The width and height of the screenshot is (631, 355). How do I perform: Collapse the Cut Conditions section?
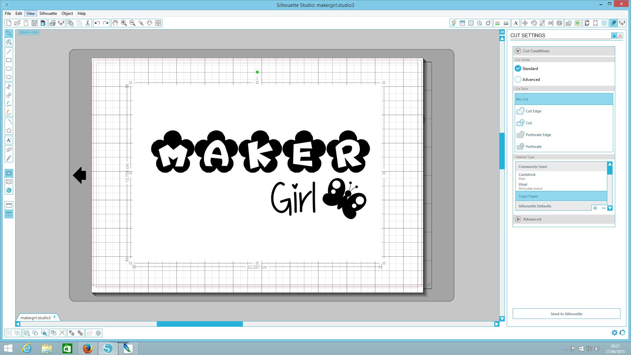click(518, 51)
